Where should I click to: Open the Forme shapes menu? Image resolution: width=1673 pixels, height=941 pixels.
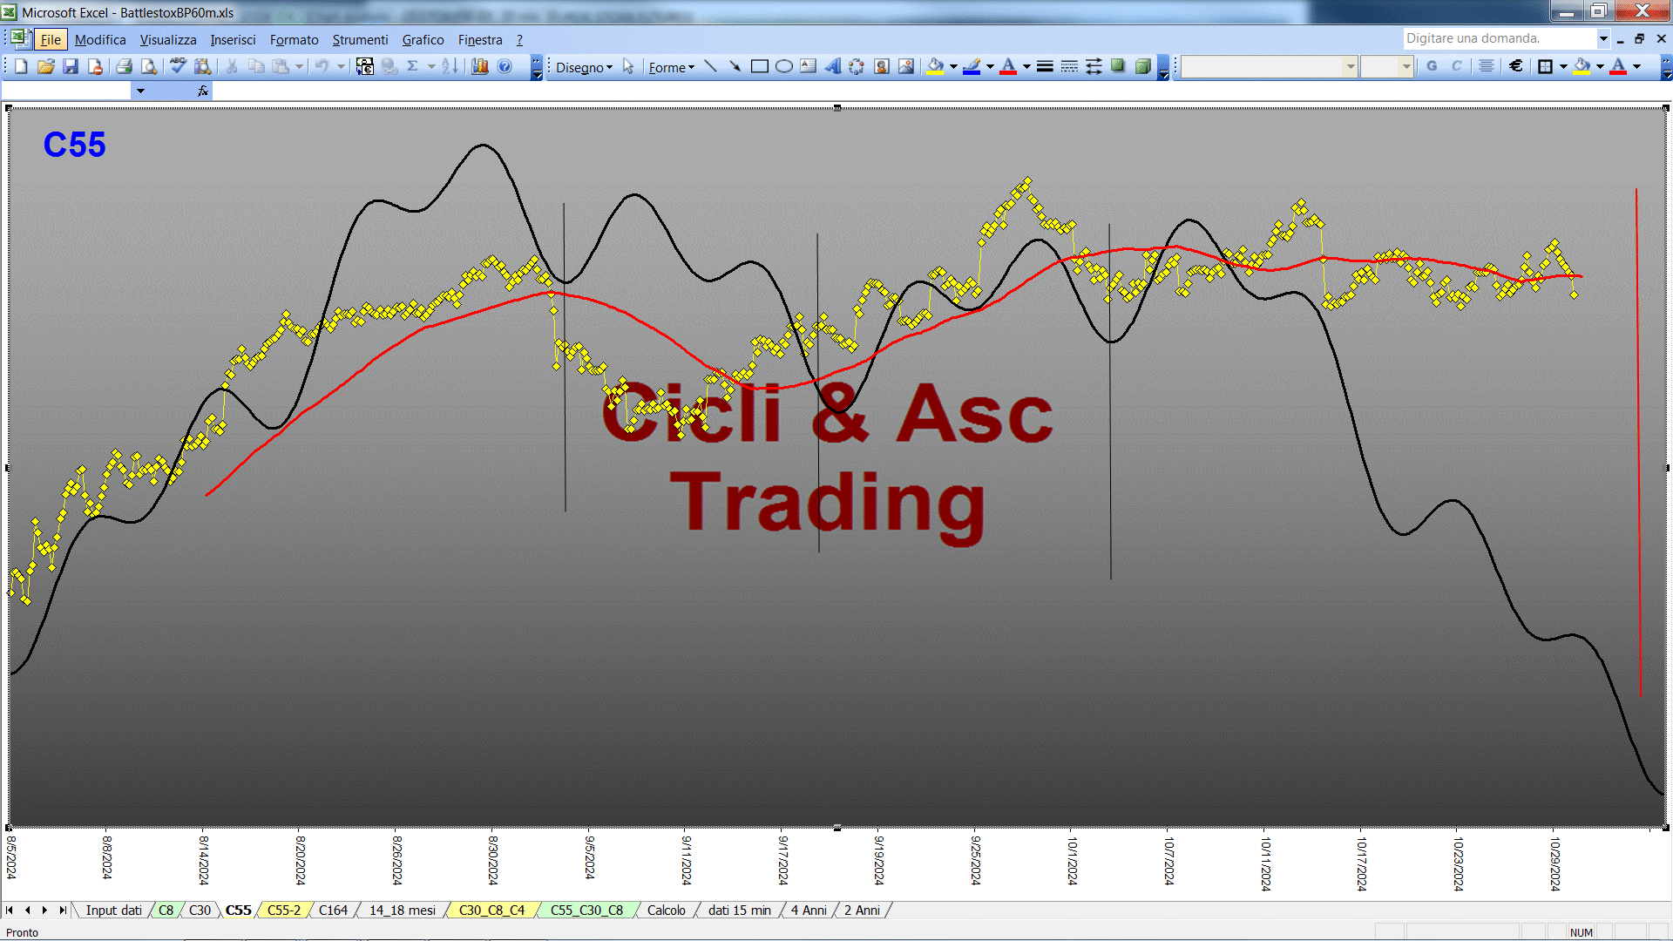671,67
